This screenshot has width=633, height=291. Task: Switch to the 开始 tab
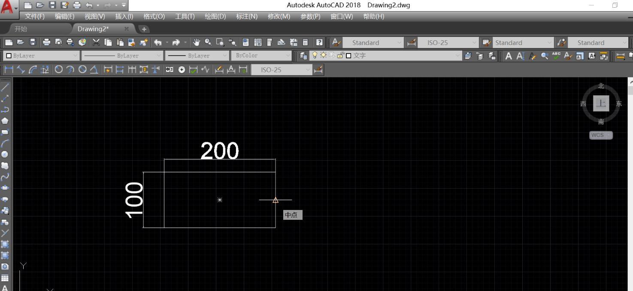pyautogui.click(x=21, y=29)
